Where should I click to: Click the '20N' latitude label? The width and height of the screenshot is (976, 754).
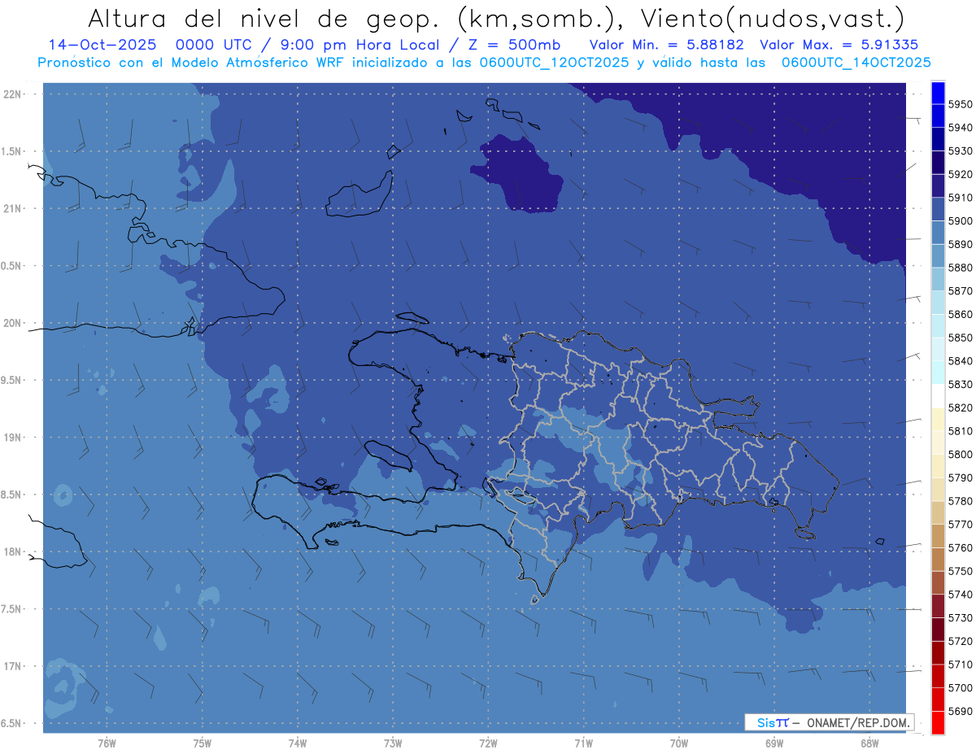pos(12,323)
